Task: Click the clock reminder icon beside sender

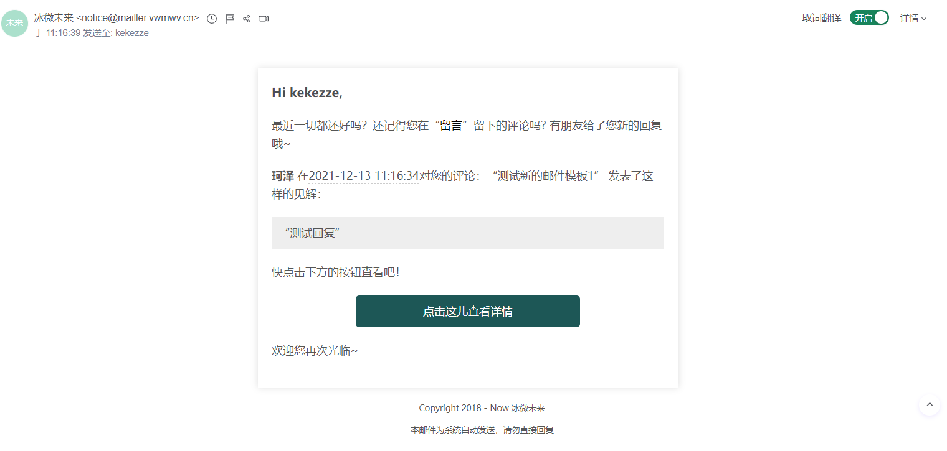Action: (x=212, y=19)
